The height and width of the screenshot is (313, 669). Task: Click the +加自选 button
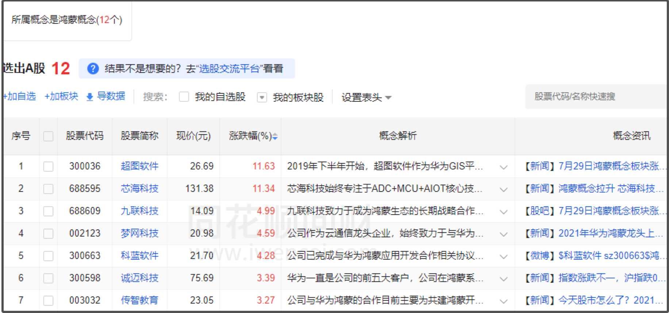[20, 96]
